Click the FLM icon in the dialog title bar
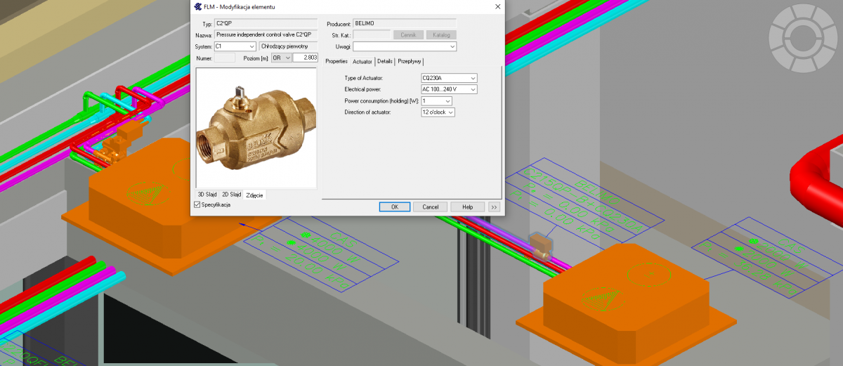The image size is (843, 366). pyautogui.click(x=198, y=7)
